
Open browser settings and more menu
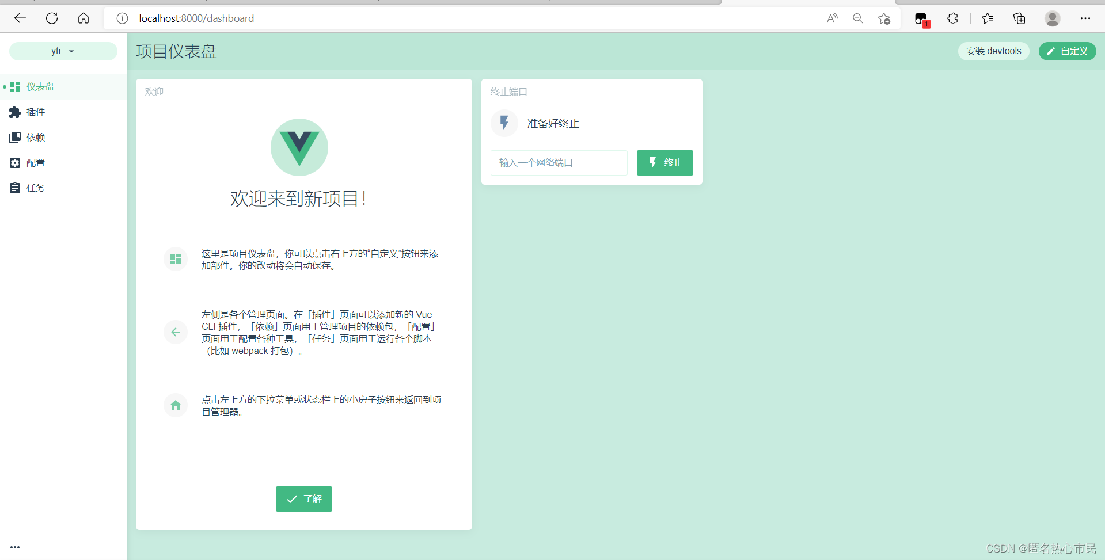(1085, 18)
